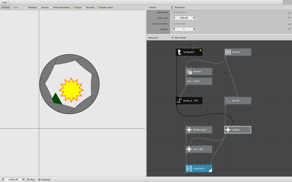
Task: Select the textpath1 node label
Action: click(x=189, y=52)
